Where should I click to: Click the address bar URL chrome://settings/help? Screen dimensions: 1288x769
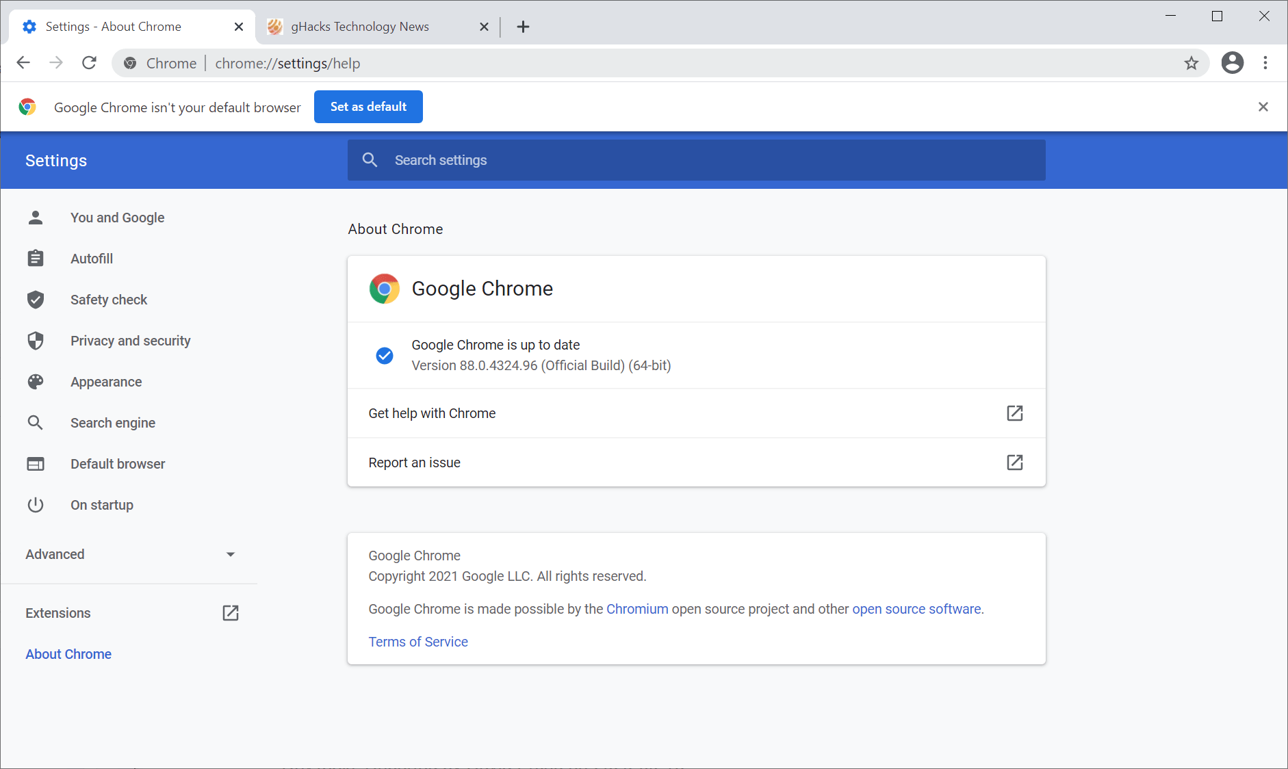click(x=287, y=63)
